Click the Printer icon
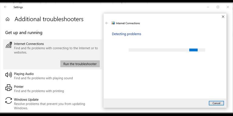The image size is (233, 116). tap(9, 88)
